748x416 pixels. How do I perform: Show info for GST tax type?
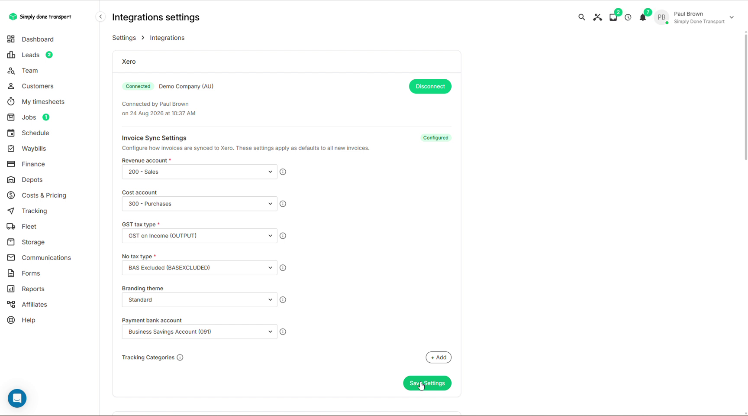283,236
